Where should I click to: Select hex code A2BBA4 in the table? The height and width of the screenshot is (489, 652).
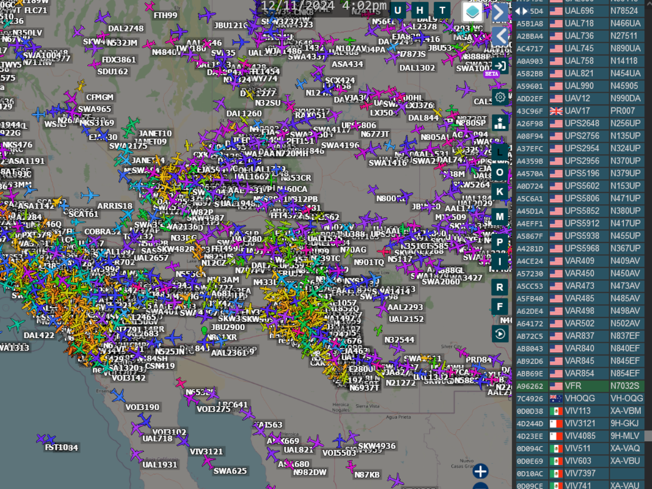tap(530, 36)
